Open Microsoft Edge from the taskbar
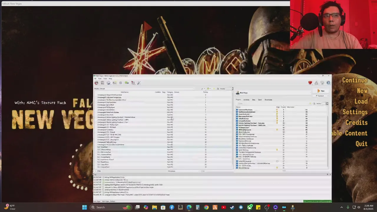 pyautogui.click(x=189, y=207)
